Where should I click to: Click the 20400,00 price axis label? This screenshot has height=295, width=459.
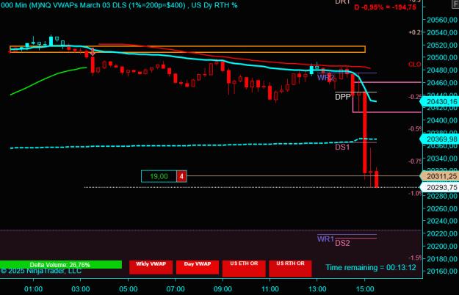442,120
